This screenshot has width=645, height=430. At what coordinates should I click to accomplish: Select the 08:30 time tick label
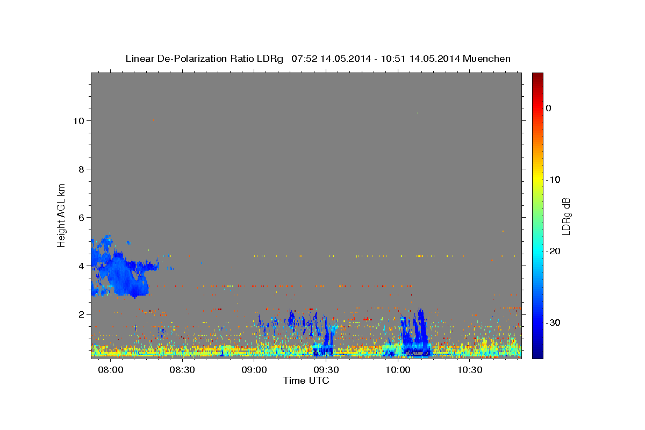pyautogui.click(x=182, y=370)
